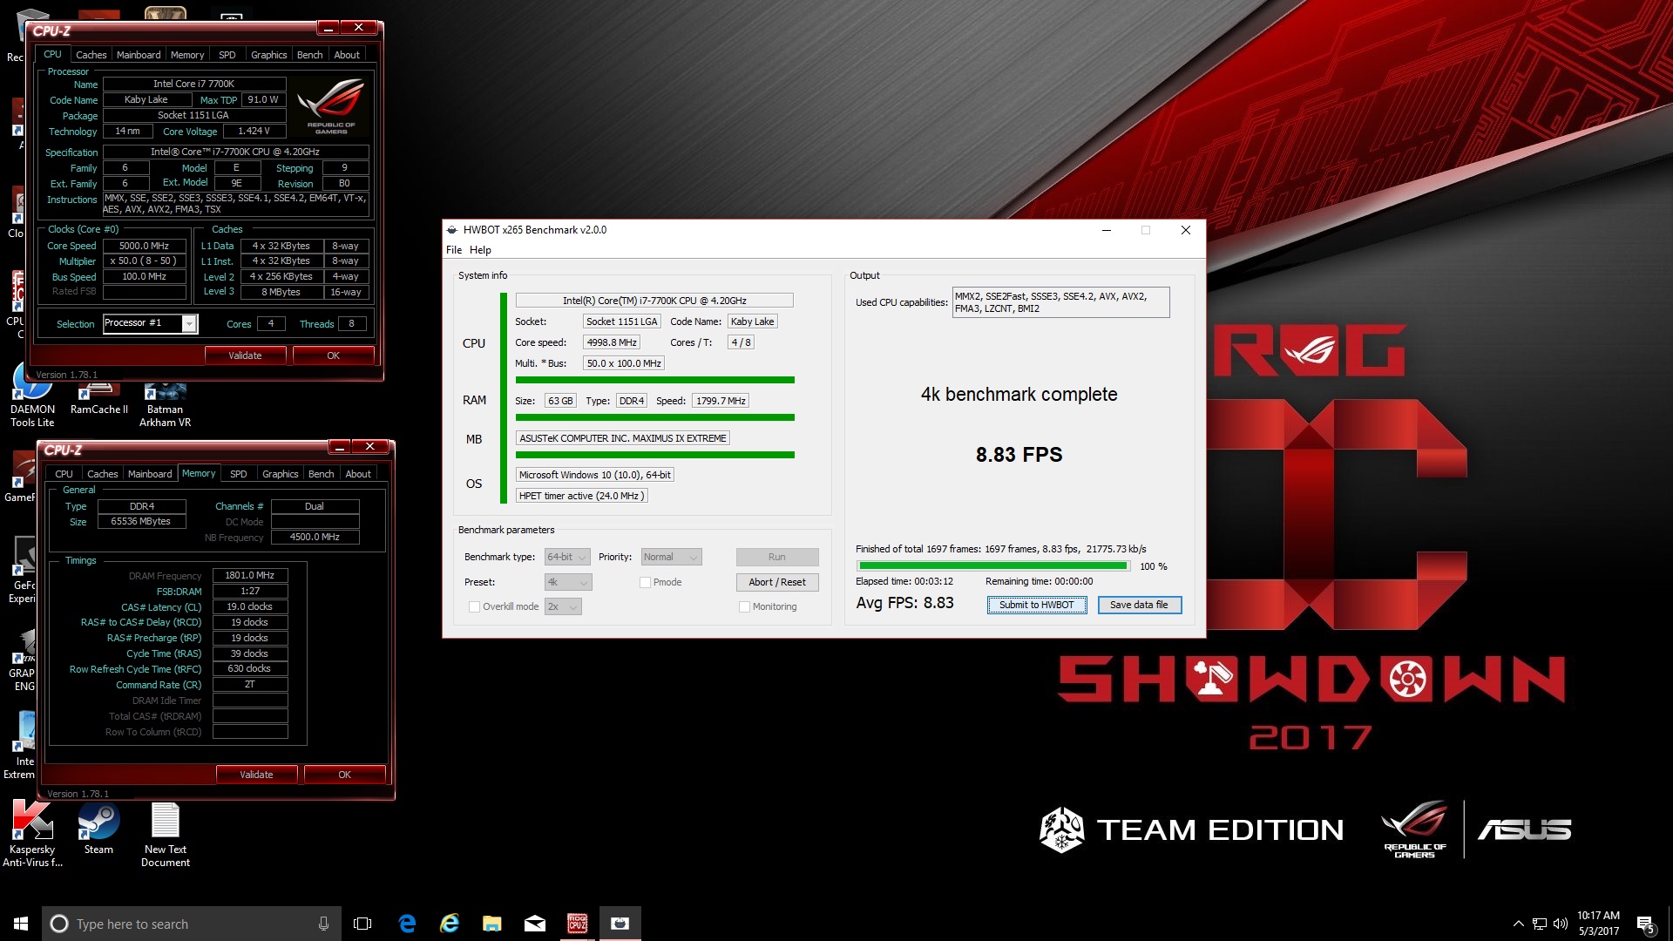
Task: Click OK in the top CPU-Z window
Action: [333, 355]
